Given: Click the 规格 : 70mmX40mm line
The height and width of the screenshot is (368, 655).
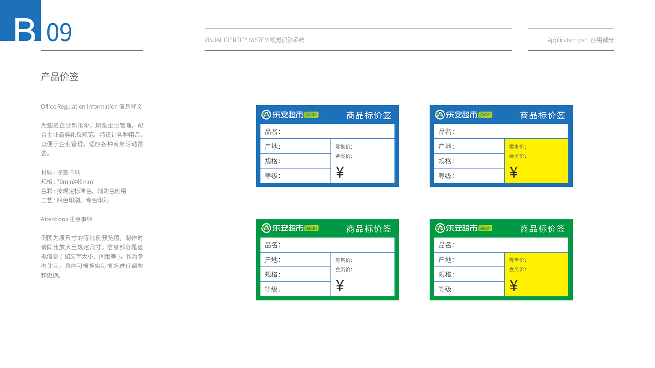Looking at the screenshot, I should pos(67,182).
